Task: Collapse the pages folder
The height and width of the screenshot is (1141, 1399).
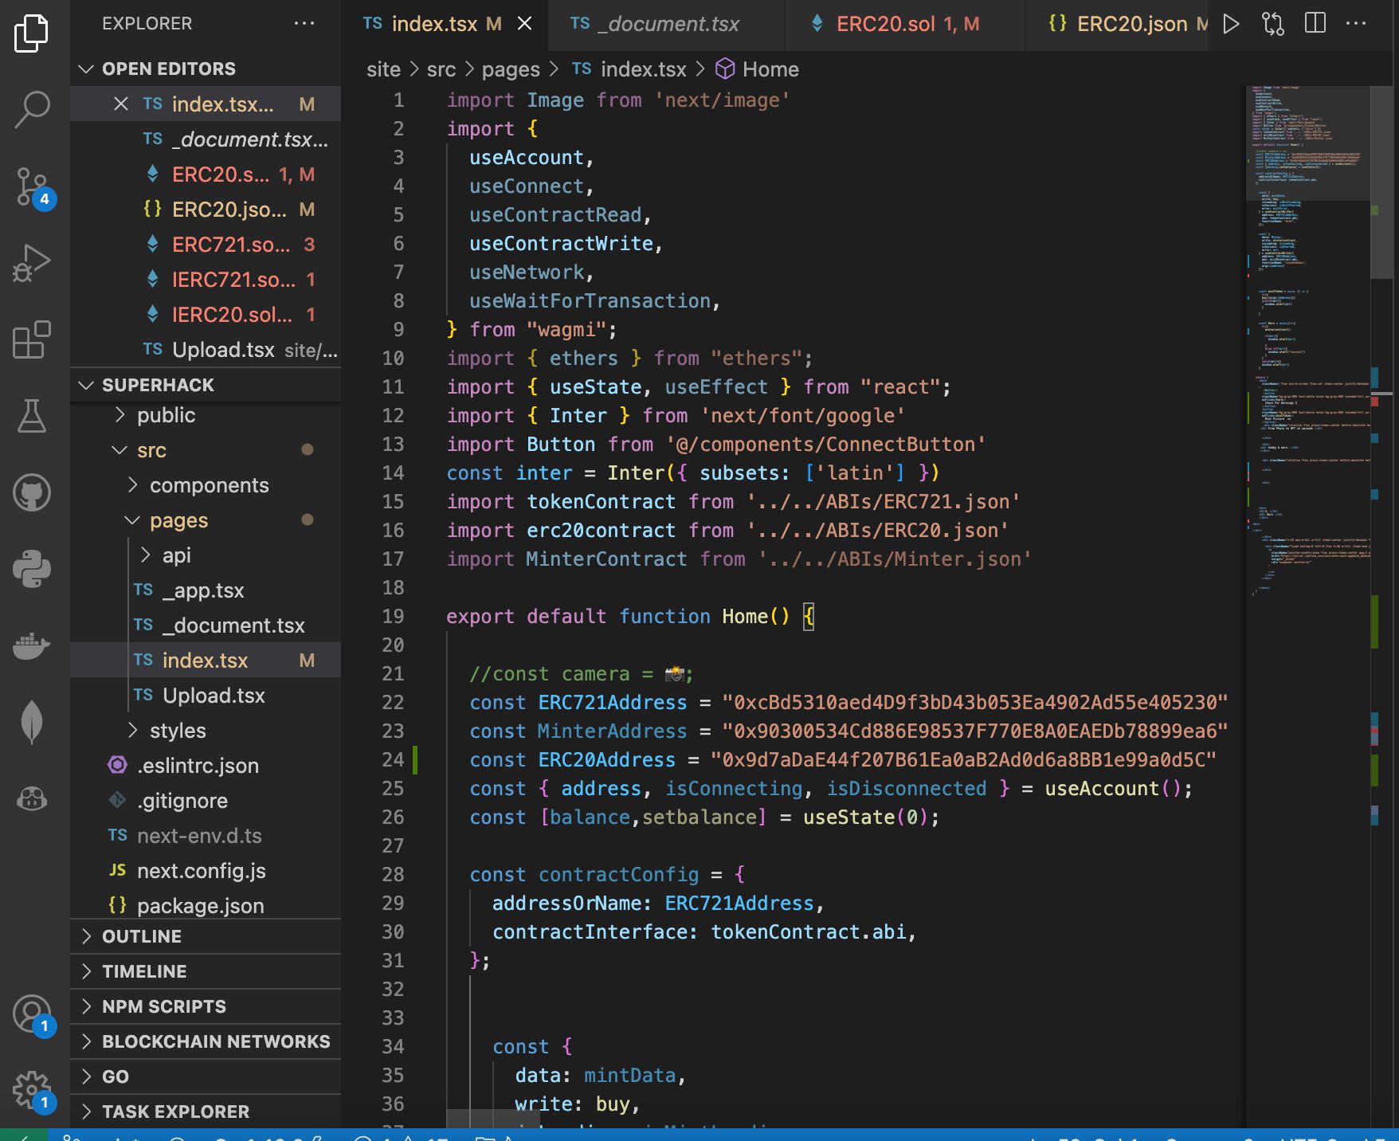Action: [206, 520]
